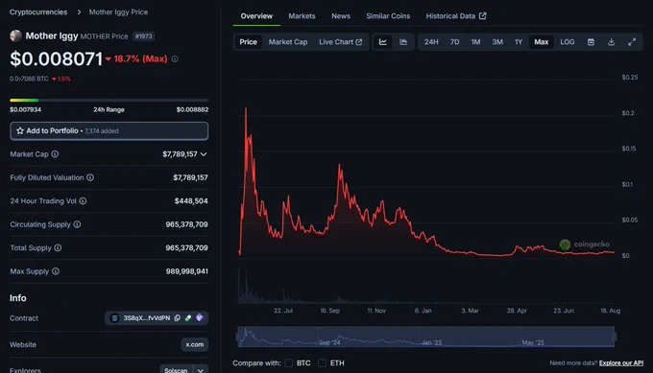Show Circulating Supply info icon
This screenshot has height=373, width=653.
point(77,224)
